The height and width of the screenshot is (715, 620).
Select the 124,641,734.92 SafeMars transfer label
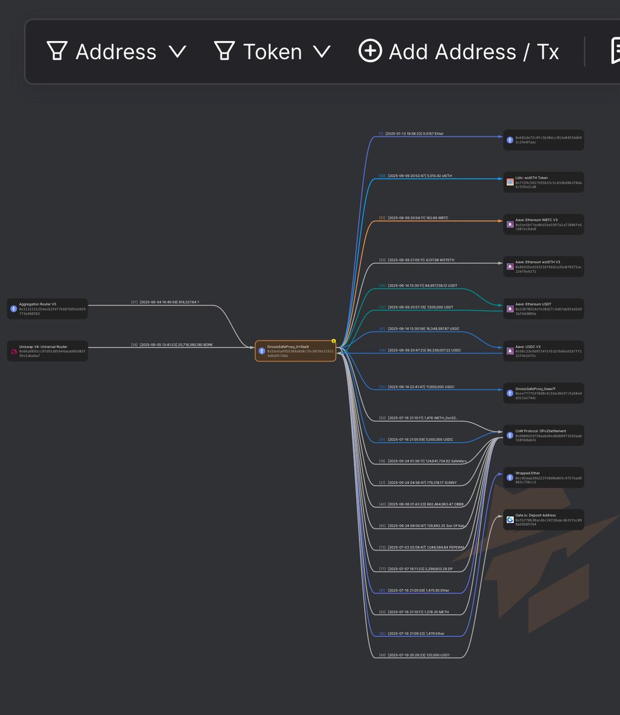(423, 461)
